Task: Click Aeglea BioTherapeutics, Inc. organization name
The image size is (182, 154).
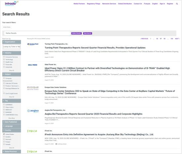Action: pyautogui.click(x=55, y=110)
